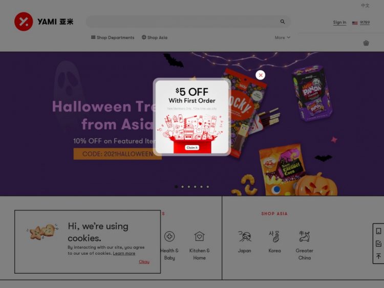
Task: Click Okay on cookie notice
Action: tap(144, 261)
